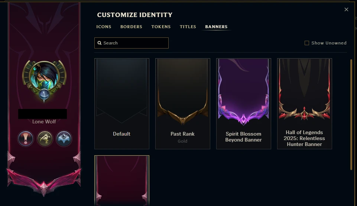Screen dimensions: 357x206
Task: Select the crimson banner in second row
Action: (122, 180)
